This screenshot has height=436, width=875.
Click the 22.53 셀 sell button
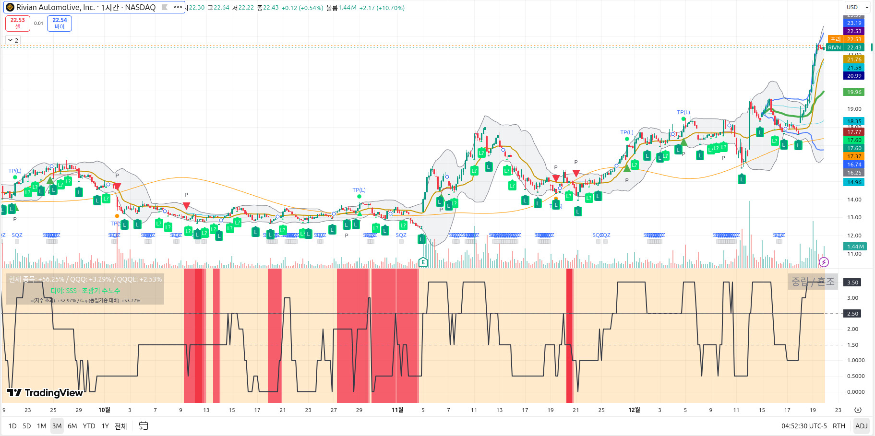point(18,23)
